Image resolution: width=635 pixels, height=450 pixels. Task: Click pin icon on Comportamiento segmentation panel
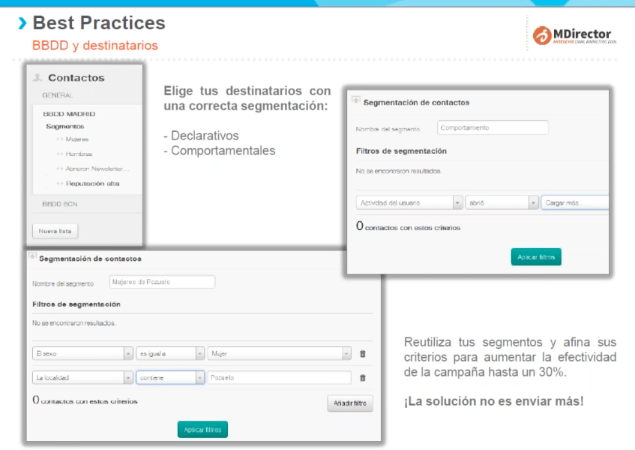coord(356,100)
